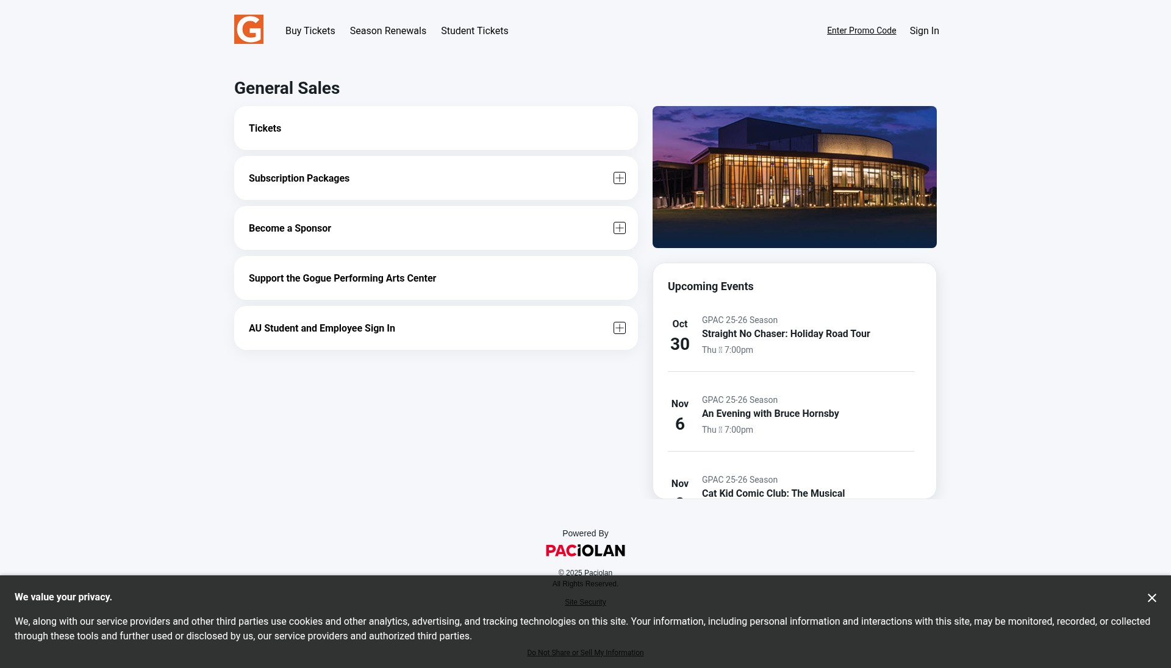
Task: Click the We value your privacy heading
Action: click(x=63, y=597)
